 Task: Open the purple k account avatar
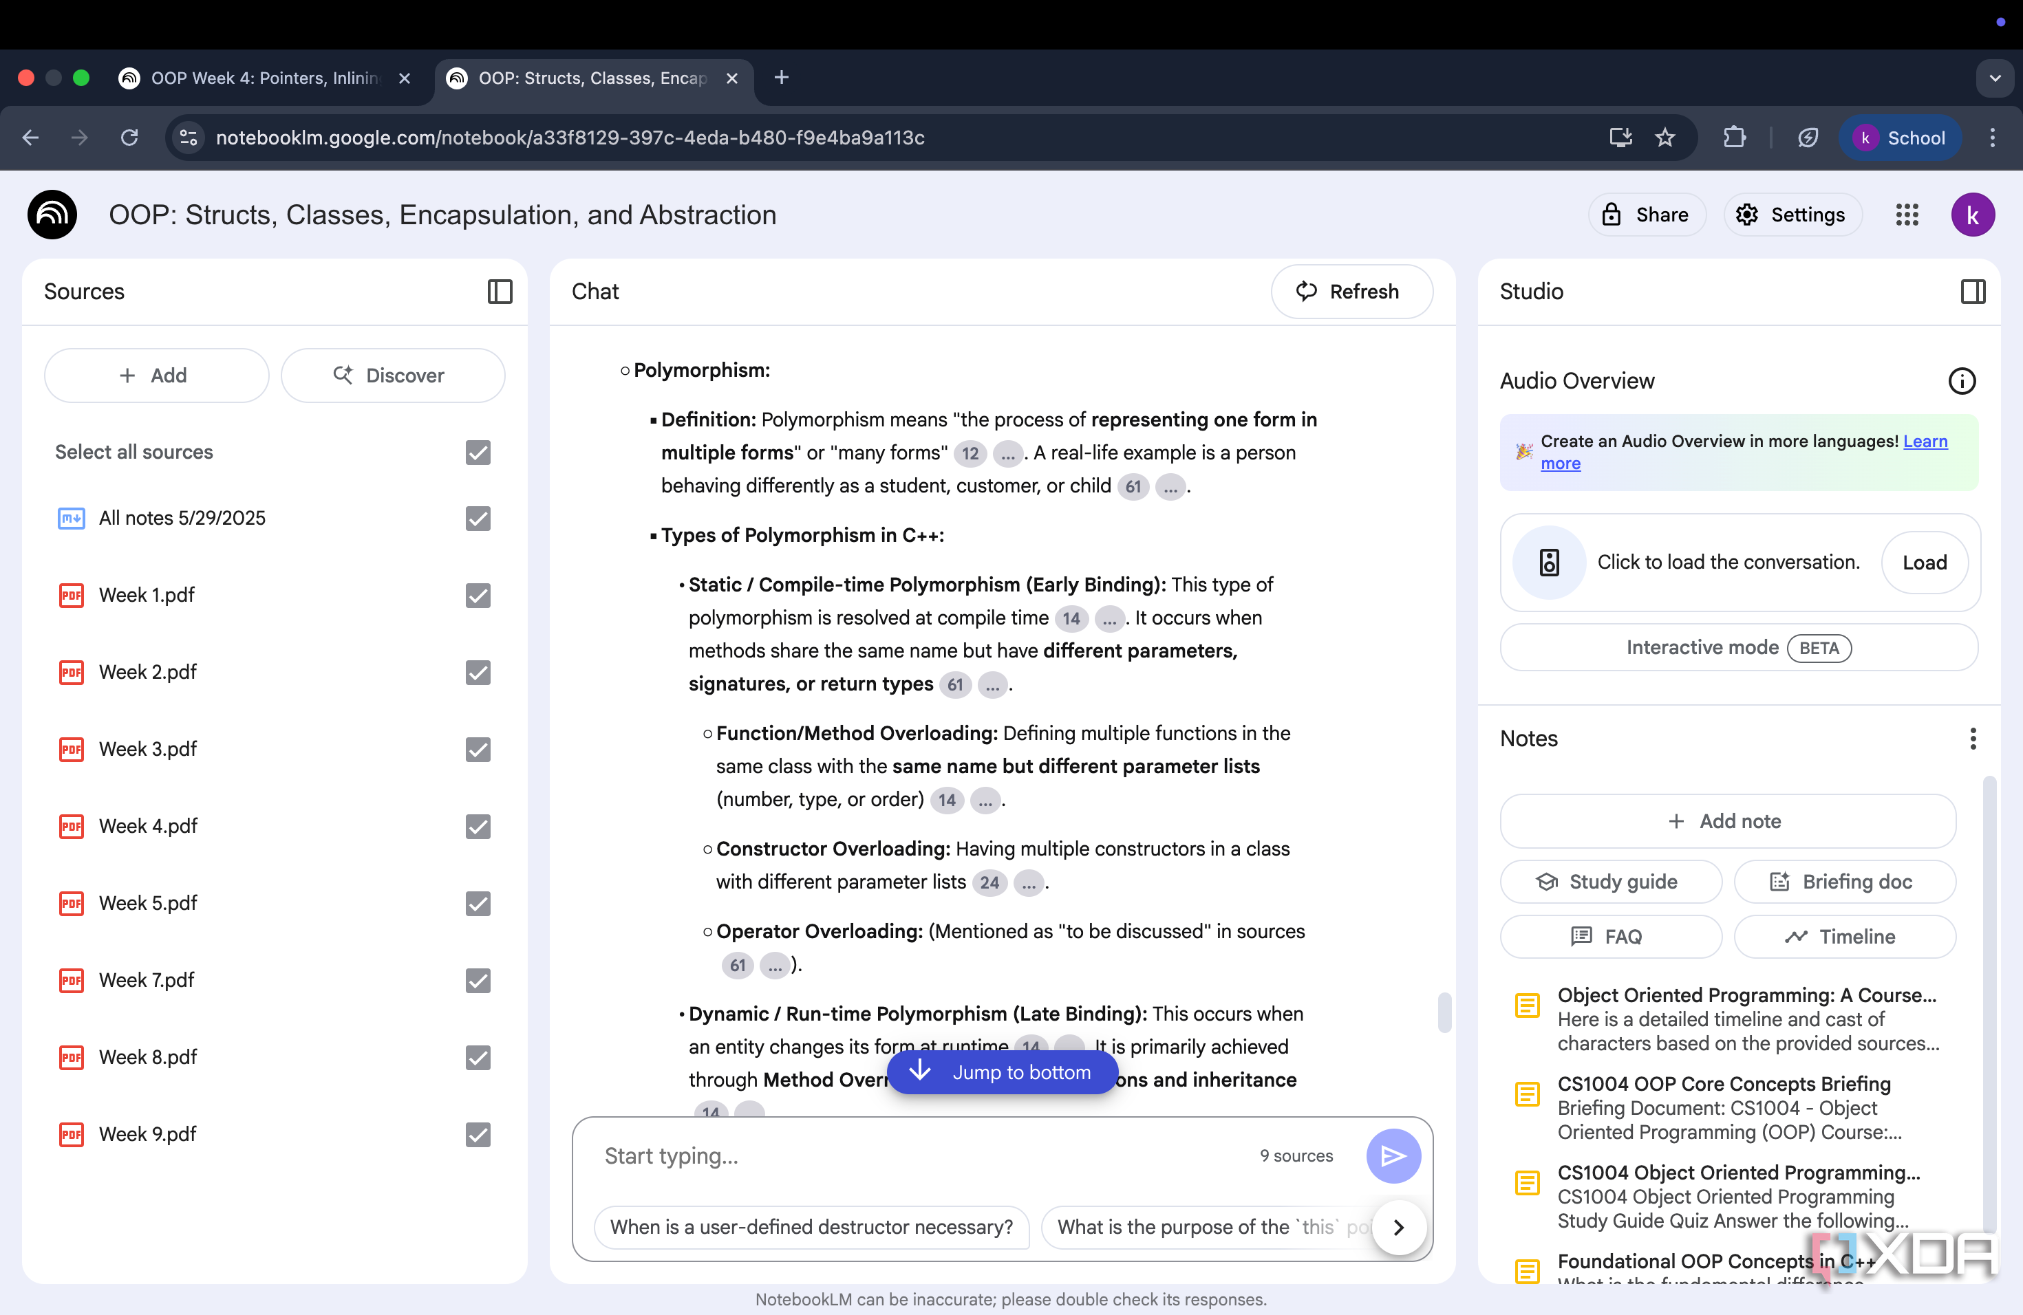tap(1972, 215)
